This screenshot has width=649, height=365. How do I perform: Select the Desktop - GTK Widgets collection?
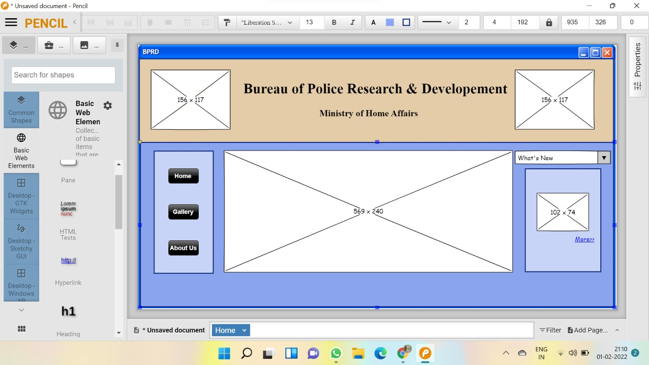coord(21,196)
